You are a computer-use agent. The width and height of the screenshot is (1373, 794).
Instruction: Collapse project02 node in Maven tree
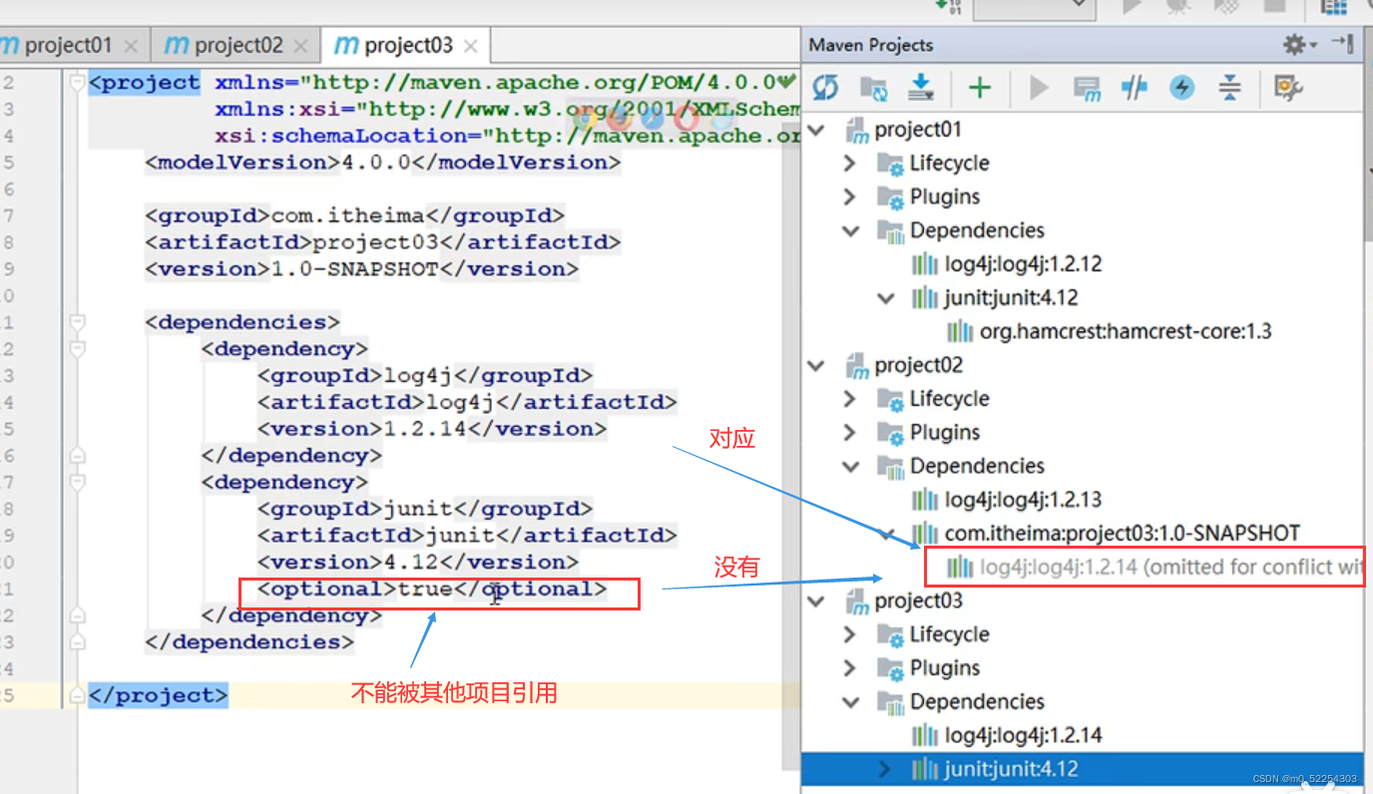[x=818, y=366]
